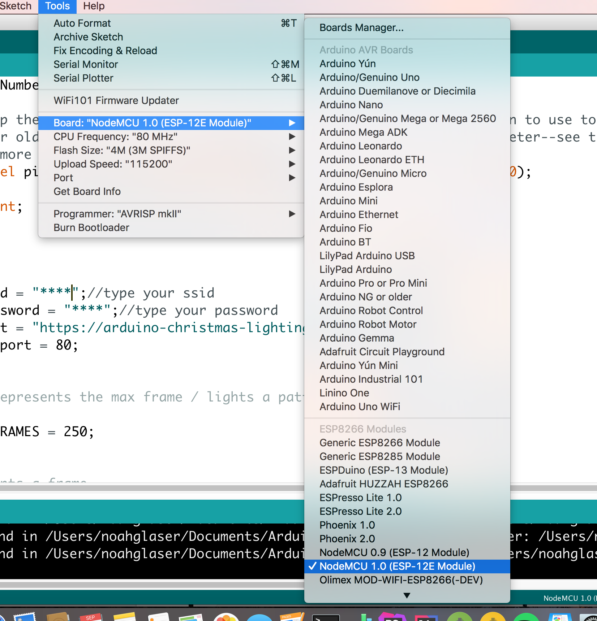The width and height of the screenshot is (597, 621).
Task: Select Arduino Esplora board
Action: tap(407, 187)
